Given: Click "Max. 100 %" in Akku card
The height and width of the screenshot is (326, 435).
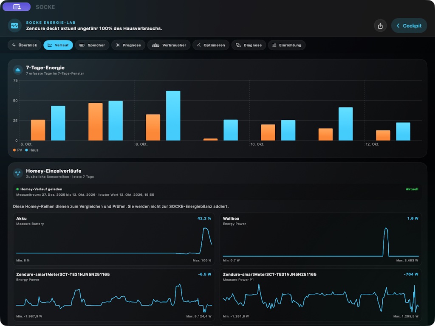Looking at the screenshot, I should 202,261.
